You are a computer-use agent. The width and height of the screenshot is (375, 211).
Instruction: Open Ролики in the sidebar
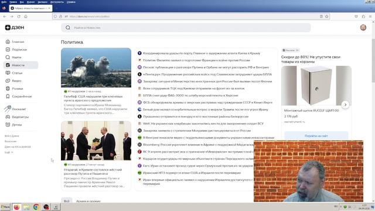tap(14, 89)
